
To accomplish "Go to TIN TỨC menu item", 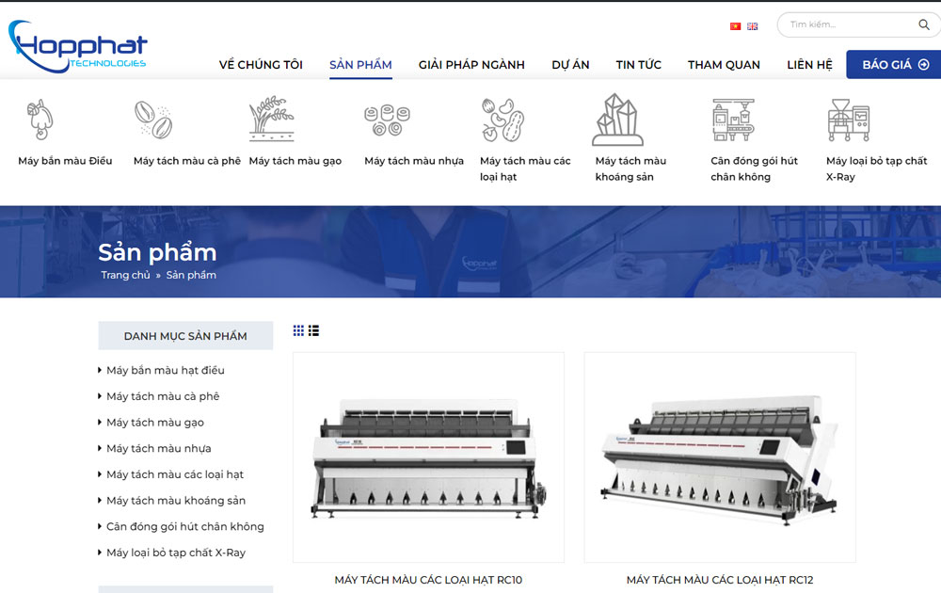I will point(639,65).
